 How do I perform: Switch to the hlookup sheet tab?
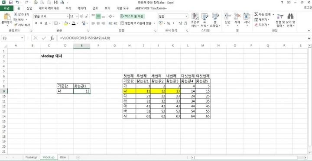click(32, 157)
